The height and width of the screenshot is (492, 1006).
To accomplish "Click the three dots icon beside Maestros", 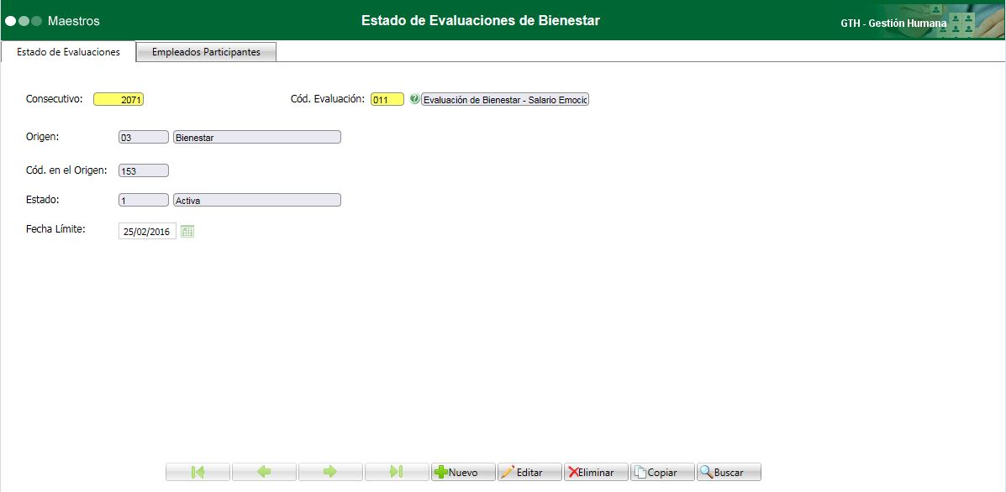I will [24, 20].
